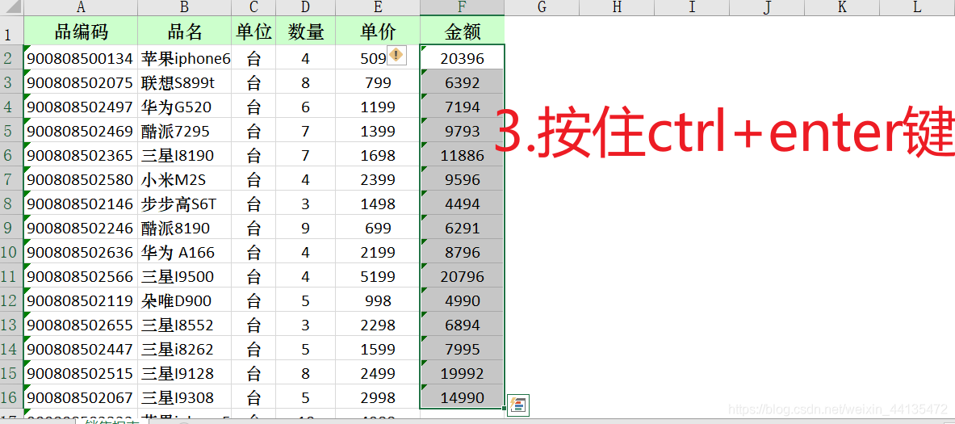Click the error warning icon beside E2
Screen dimensions: 955x424
[396, 56]
